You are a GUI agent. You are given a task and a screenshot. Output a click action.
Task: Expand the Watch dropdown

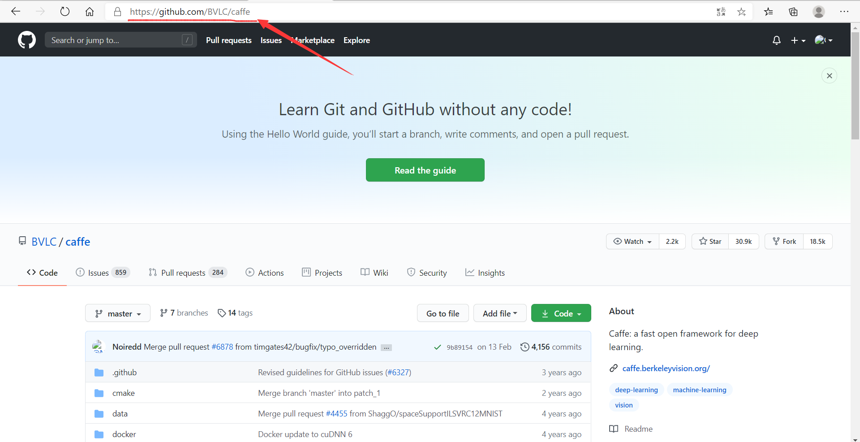point(632,241)
